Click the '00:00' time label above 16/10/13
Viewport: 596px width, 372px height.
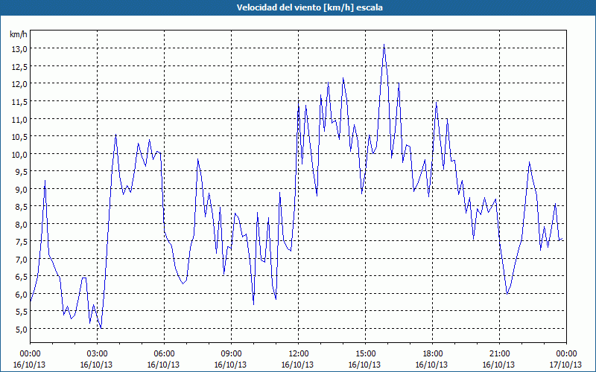30,354
